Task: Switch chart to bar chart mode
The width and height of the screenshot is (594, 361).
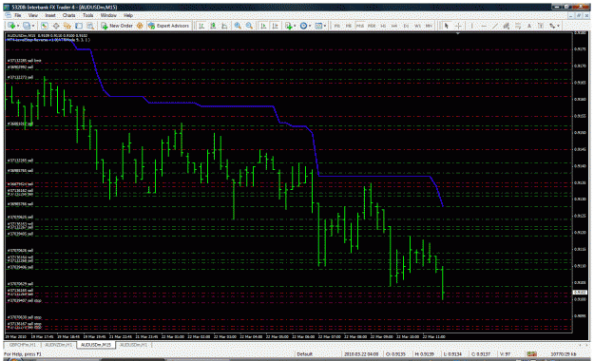Action: (201, 26)
